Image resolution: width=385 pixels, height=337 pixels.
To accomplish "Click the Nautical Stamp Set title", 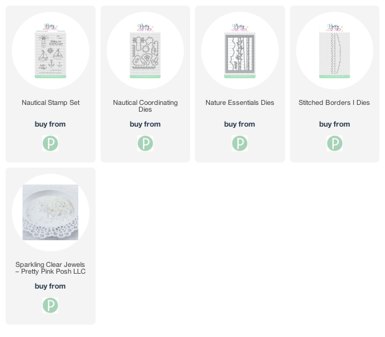I will (50, 102).
